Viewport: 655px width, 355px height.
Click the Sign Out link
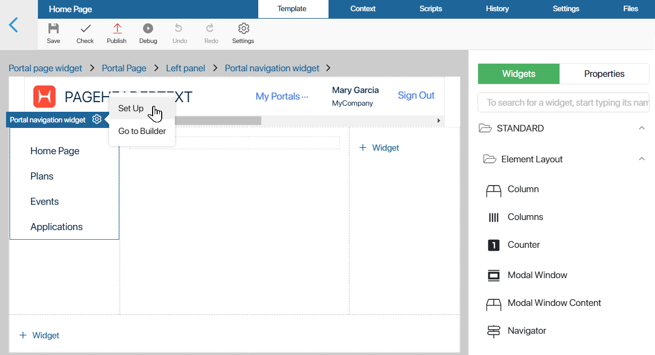point(416,95)
